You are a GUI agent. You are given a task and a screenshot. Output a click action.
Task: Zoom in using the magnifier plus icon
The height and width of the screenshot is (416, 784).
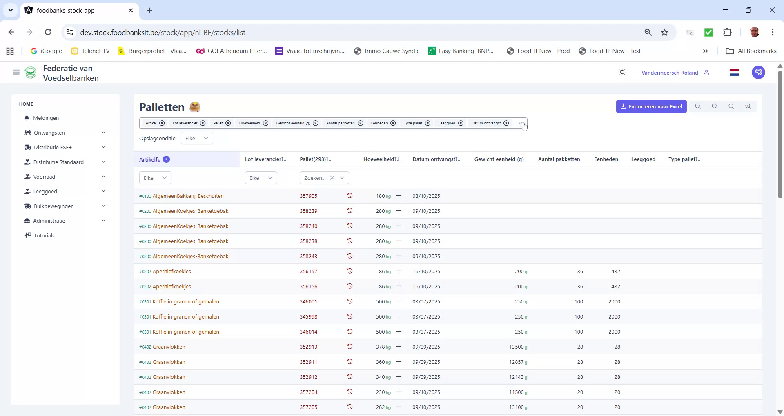coord(748,106)
